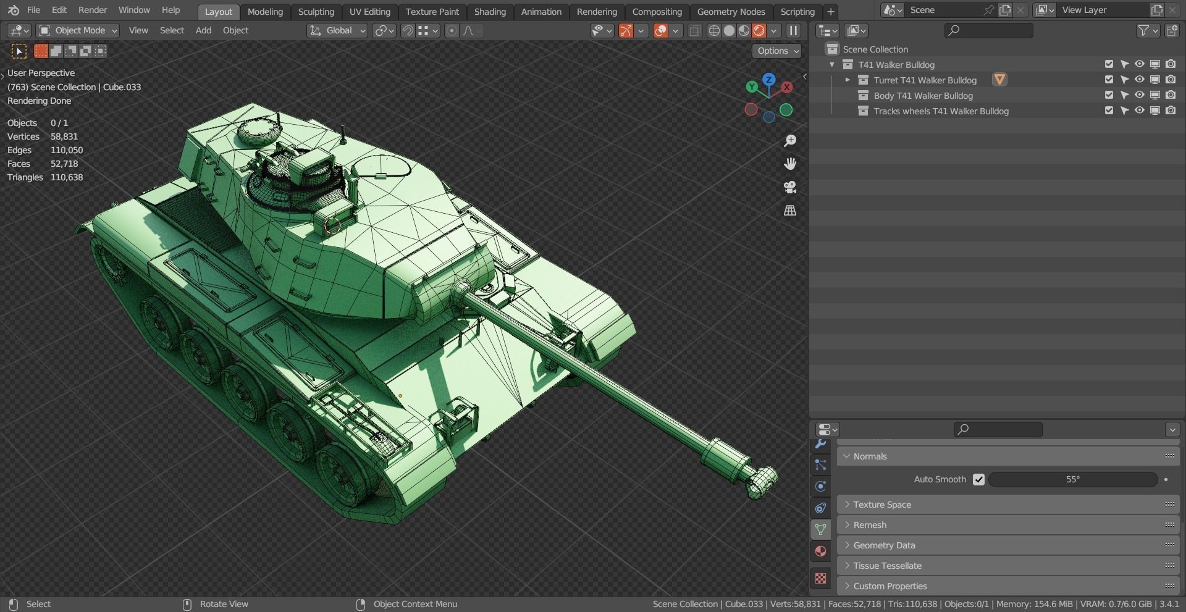Open Global transform orientation dropdown

(x=337, y=31)
